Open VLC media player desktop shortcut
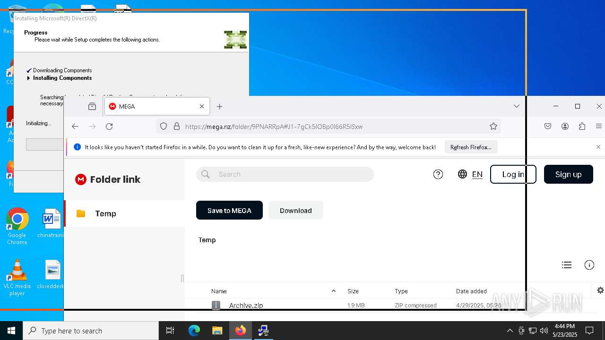 17,278
